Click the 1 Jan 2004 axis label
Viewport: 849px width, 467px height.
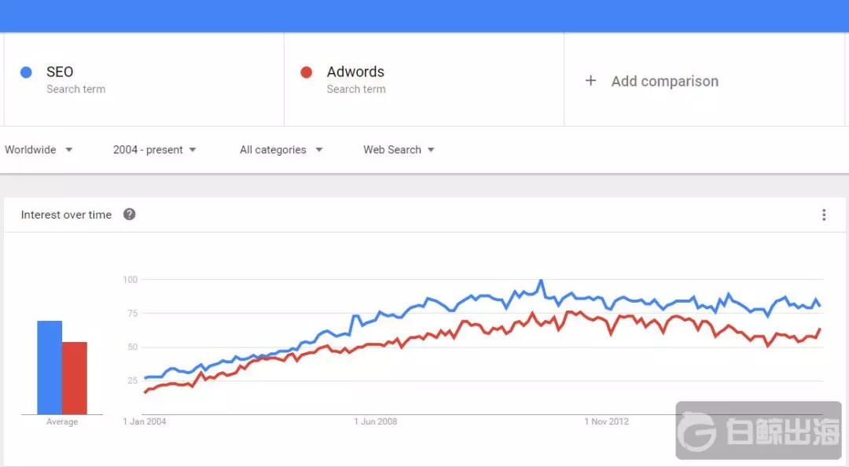[145, 421]
